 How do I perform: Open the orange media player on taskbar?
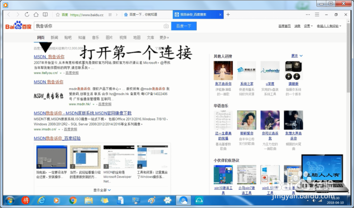[x=57, y=200]
